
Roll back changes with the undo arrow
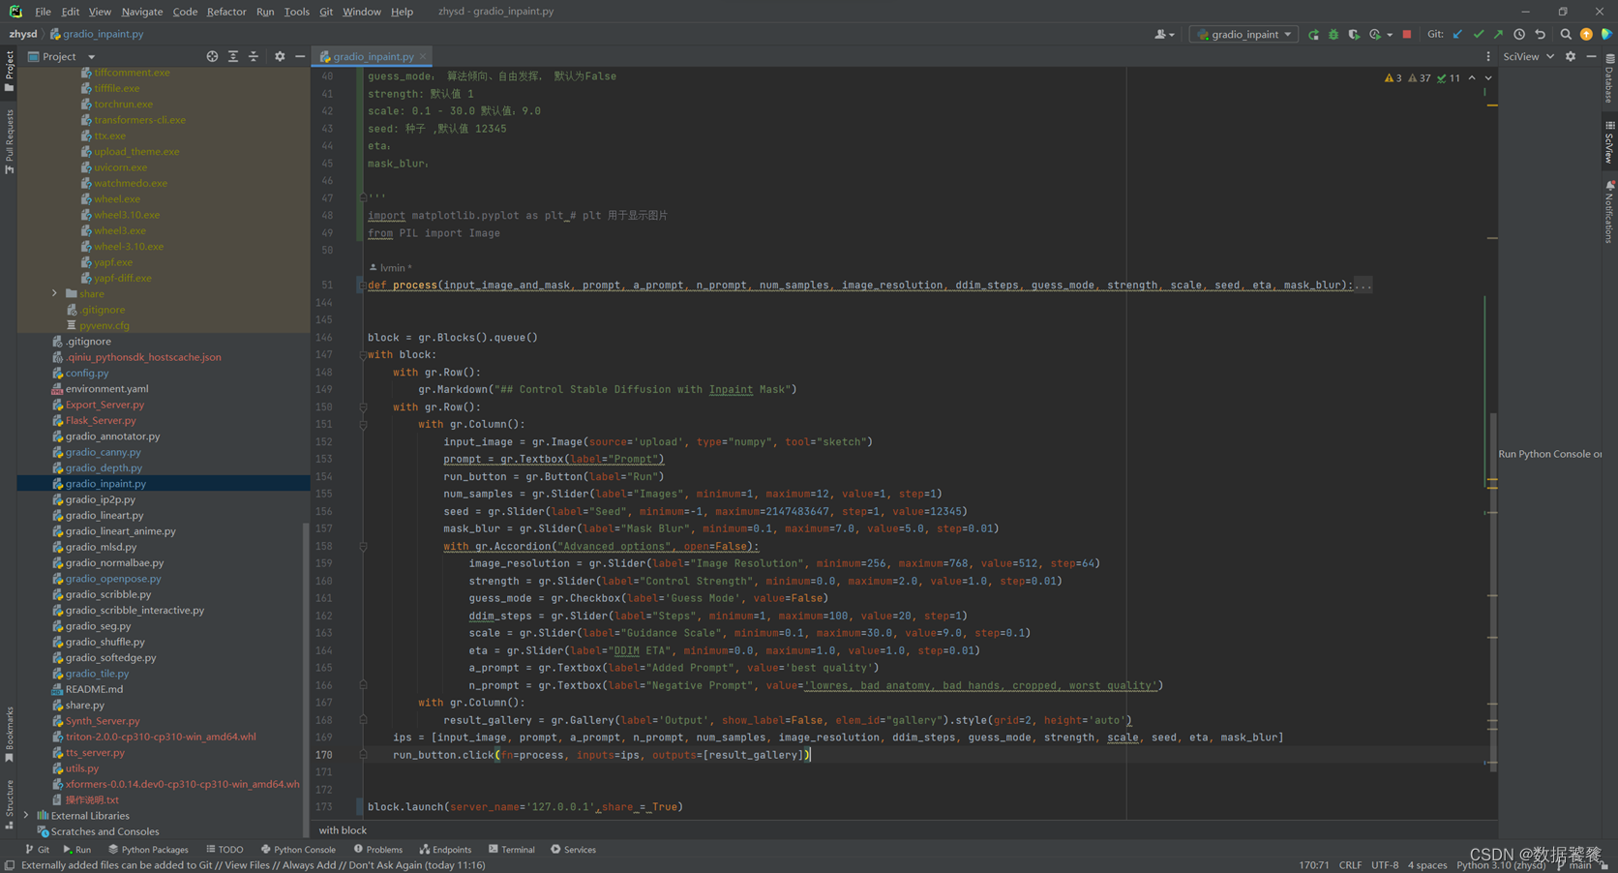1541,35
